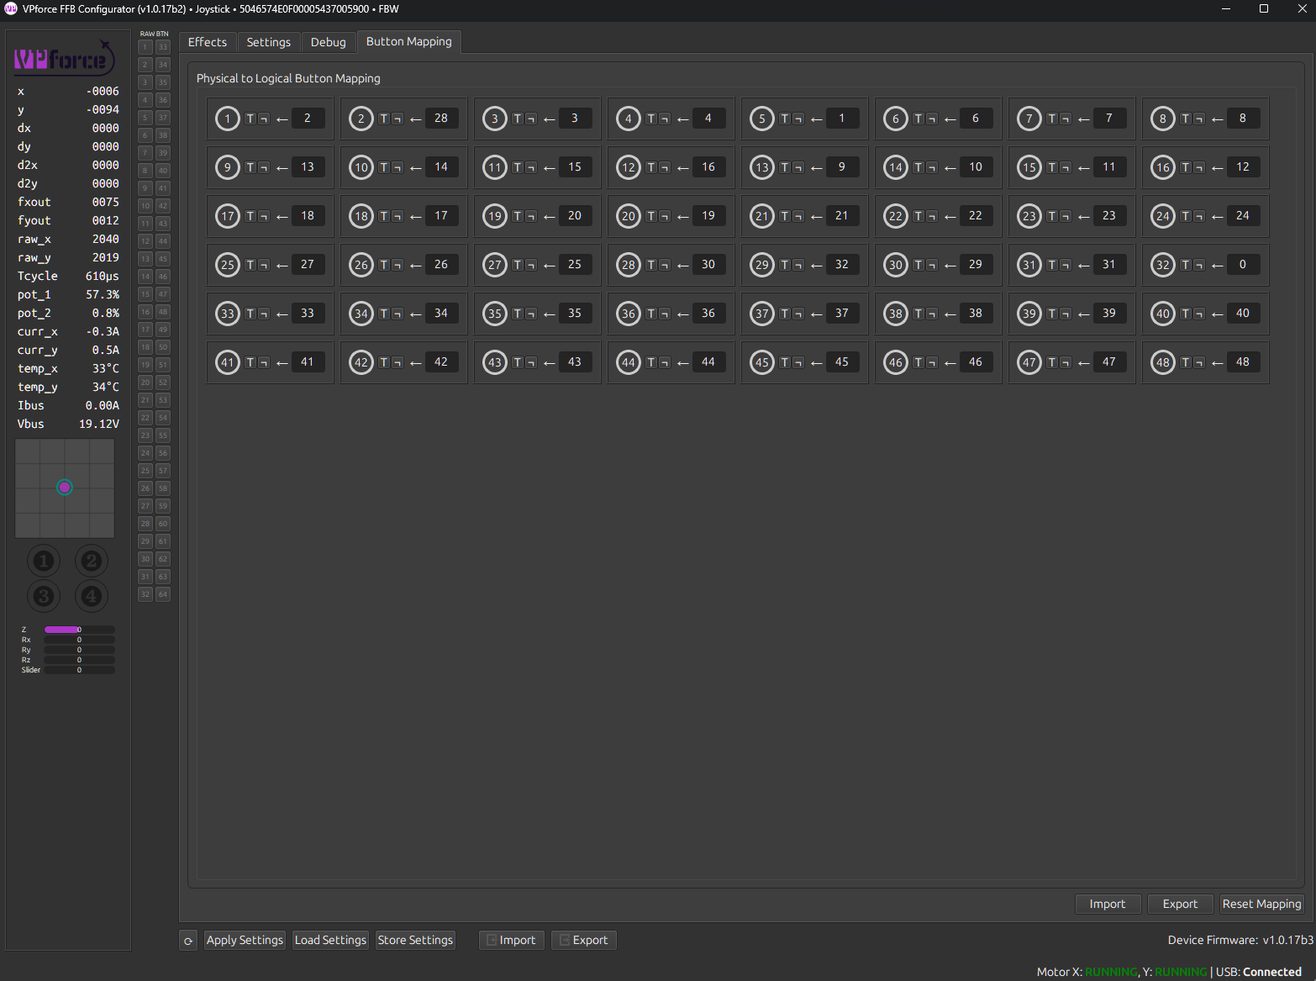Image resolution: width=1316 pixels, height=981 pixels.
Task: Click physical button 32 circle indicator
Action: tap(1163, 265)
